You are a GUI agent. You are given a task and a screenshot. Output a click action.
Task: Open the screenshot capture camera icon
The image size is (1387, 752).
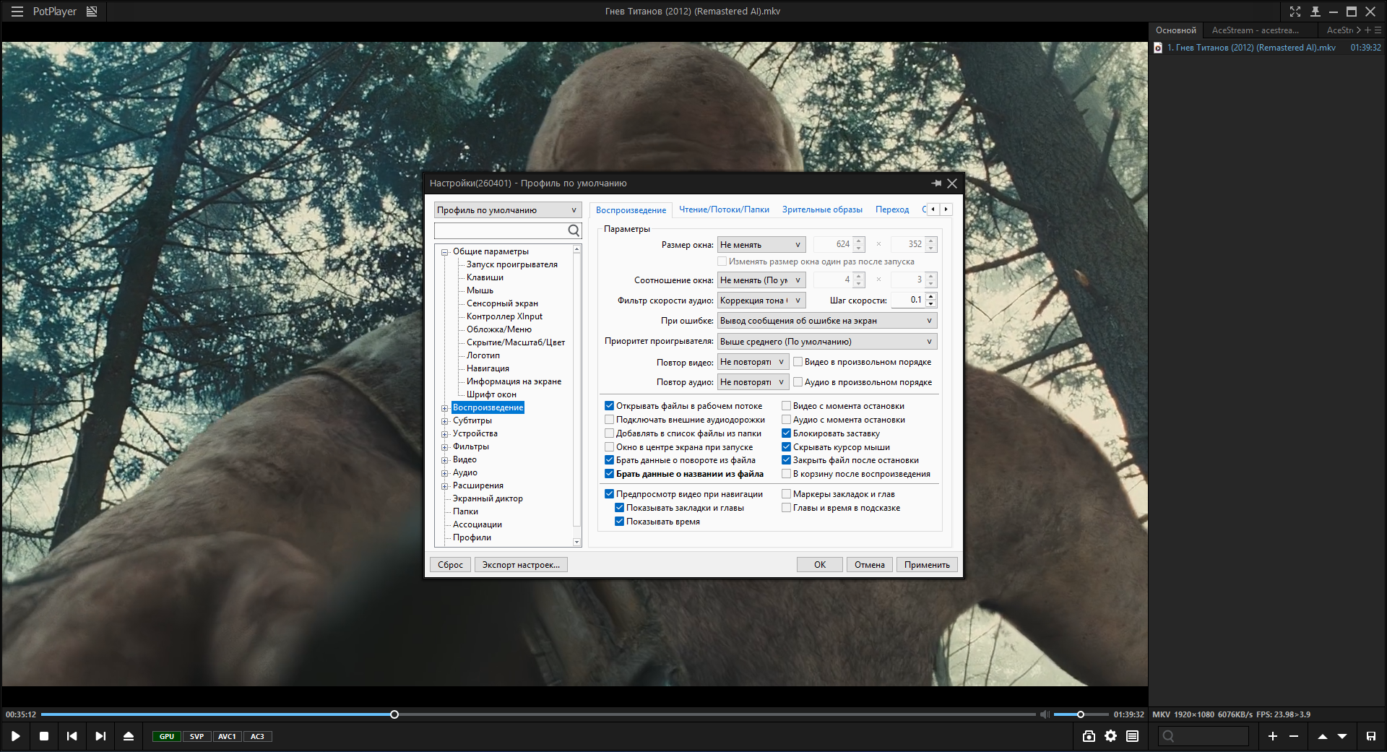pyautogui.click(x=1089, y=736)
